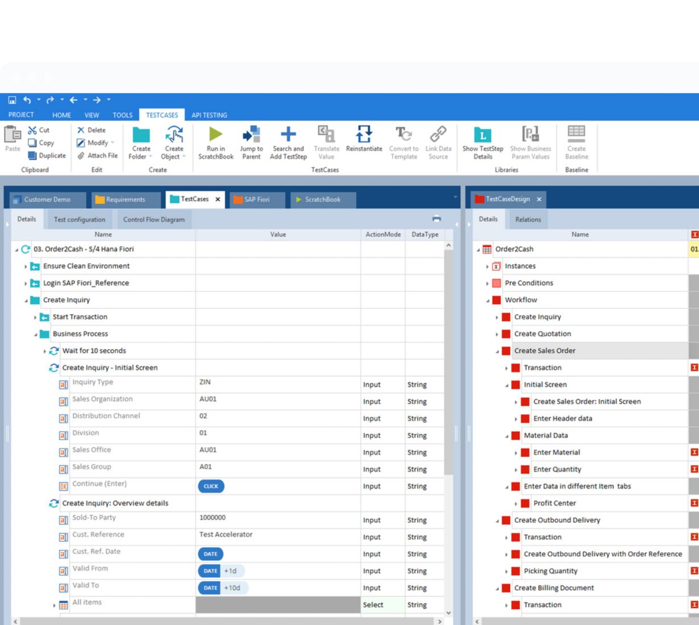699x625 pixels.
Task: Click Create Folder icon in ribbon
Action: (x=141, y=135)
